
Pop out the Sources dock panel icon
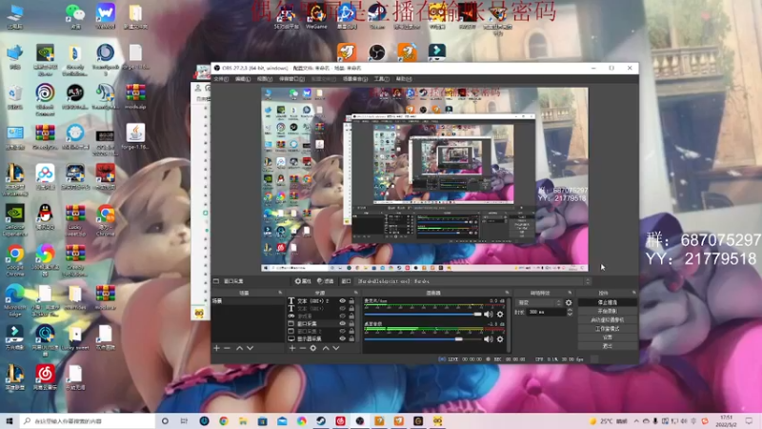tap(355, 293)
